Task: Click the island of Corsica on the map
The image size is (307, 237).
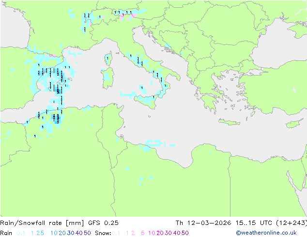Action: pyautogui.click(x=108, y=58)
